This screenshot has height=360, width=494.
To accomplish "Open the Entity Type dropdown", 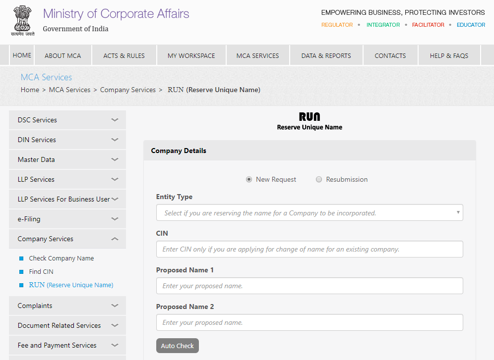I will click(x=309, y=212).
